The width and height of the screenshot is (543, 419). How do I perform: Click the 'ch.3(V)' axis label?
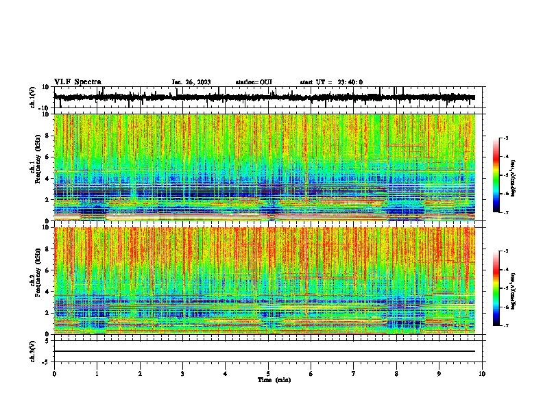(x=33, y=351)
